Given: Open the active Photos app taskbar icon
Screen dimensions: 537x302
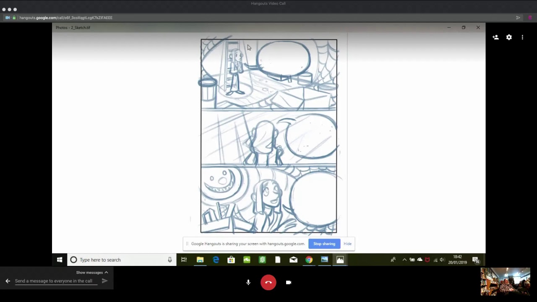Looking at the screenshot, I should pos(340,260).
